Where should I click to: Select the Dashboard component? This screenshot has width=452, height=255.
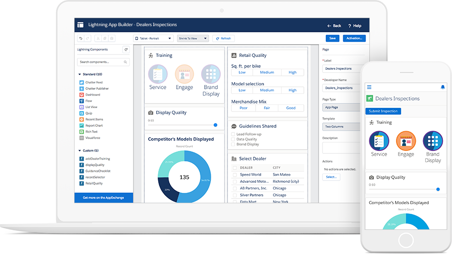(x=90, y=94)
